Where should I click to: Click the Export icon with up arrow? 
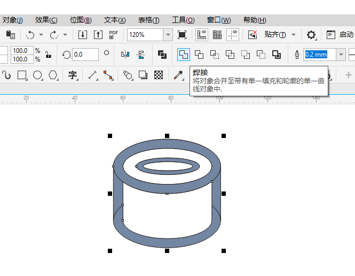pos(98,35)
